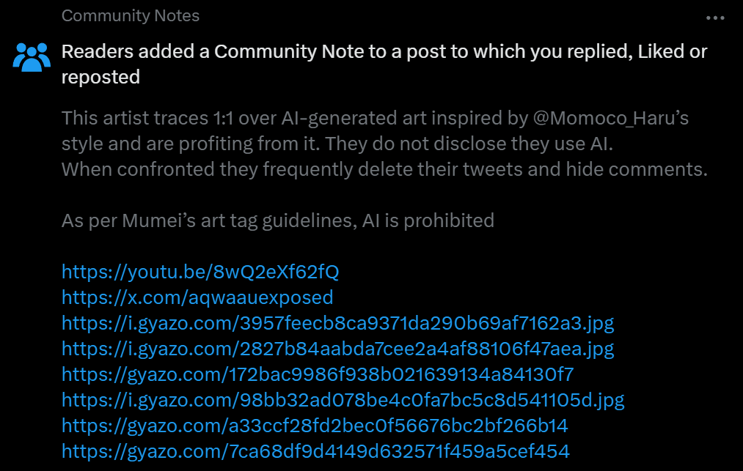The image size is (743, 471).
Task: Open the youtu.be/8wQ2eXf62fQ link
Action: coord(200,272)
